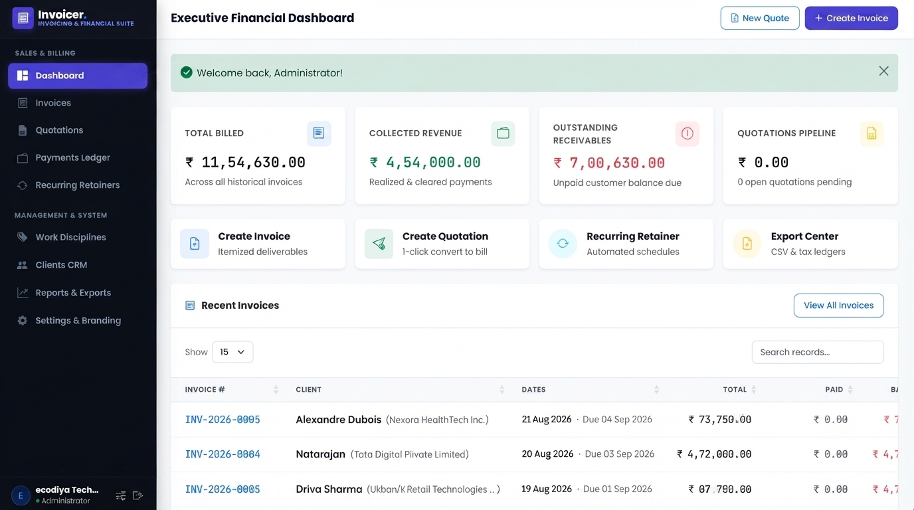Click the Total Billed card icon

[x=319, y=133]
